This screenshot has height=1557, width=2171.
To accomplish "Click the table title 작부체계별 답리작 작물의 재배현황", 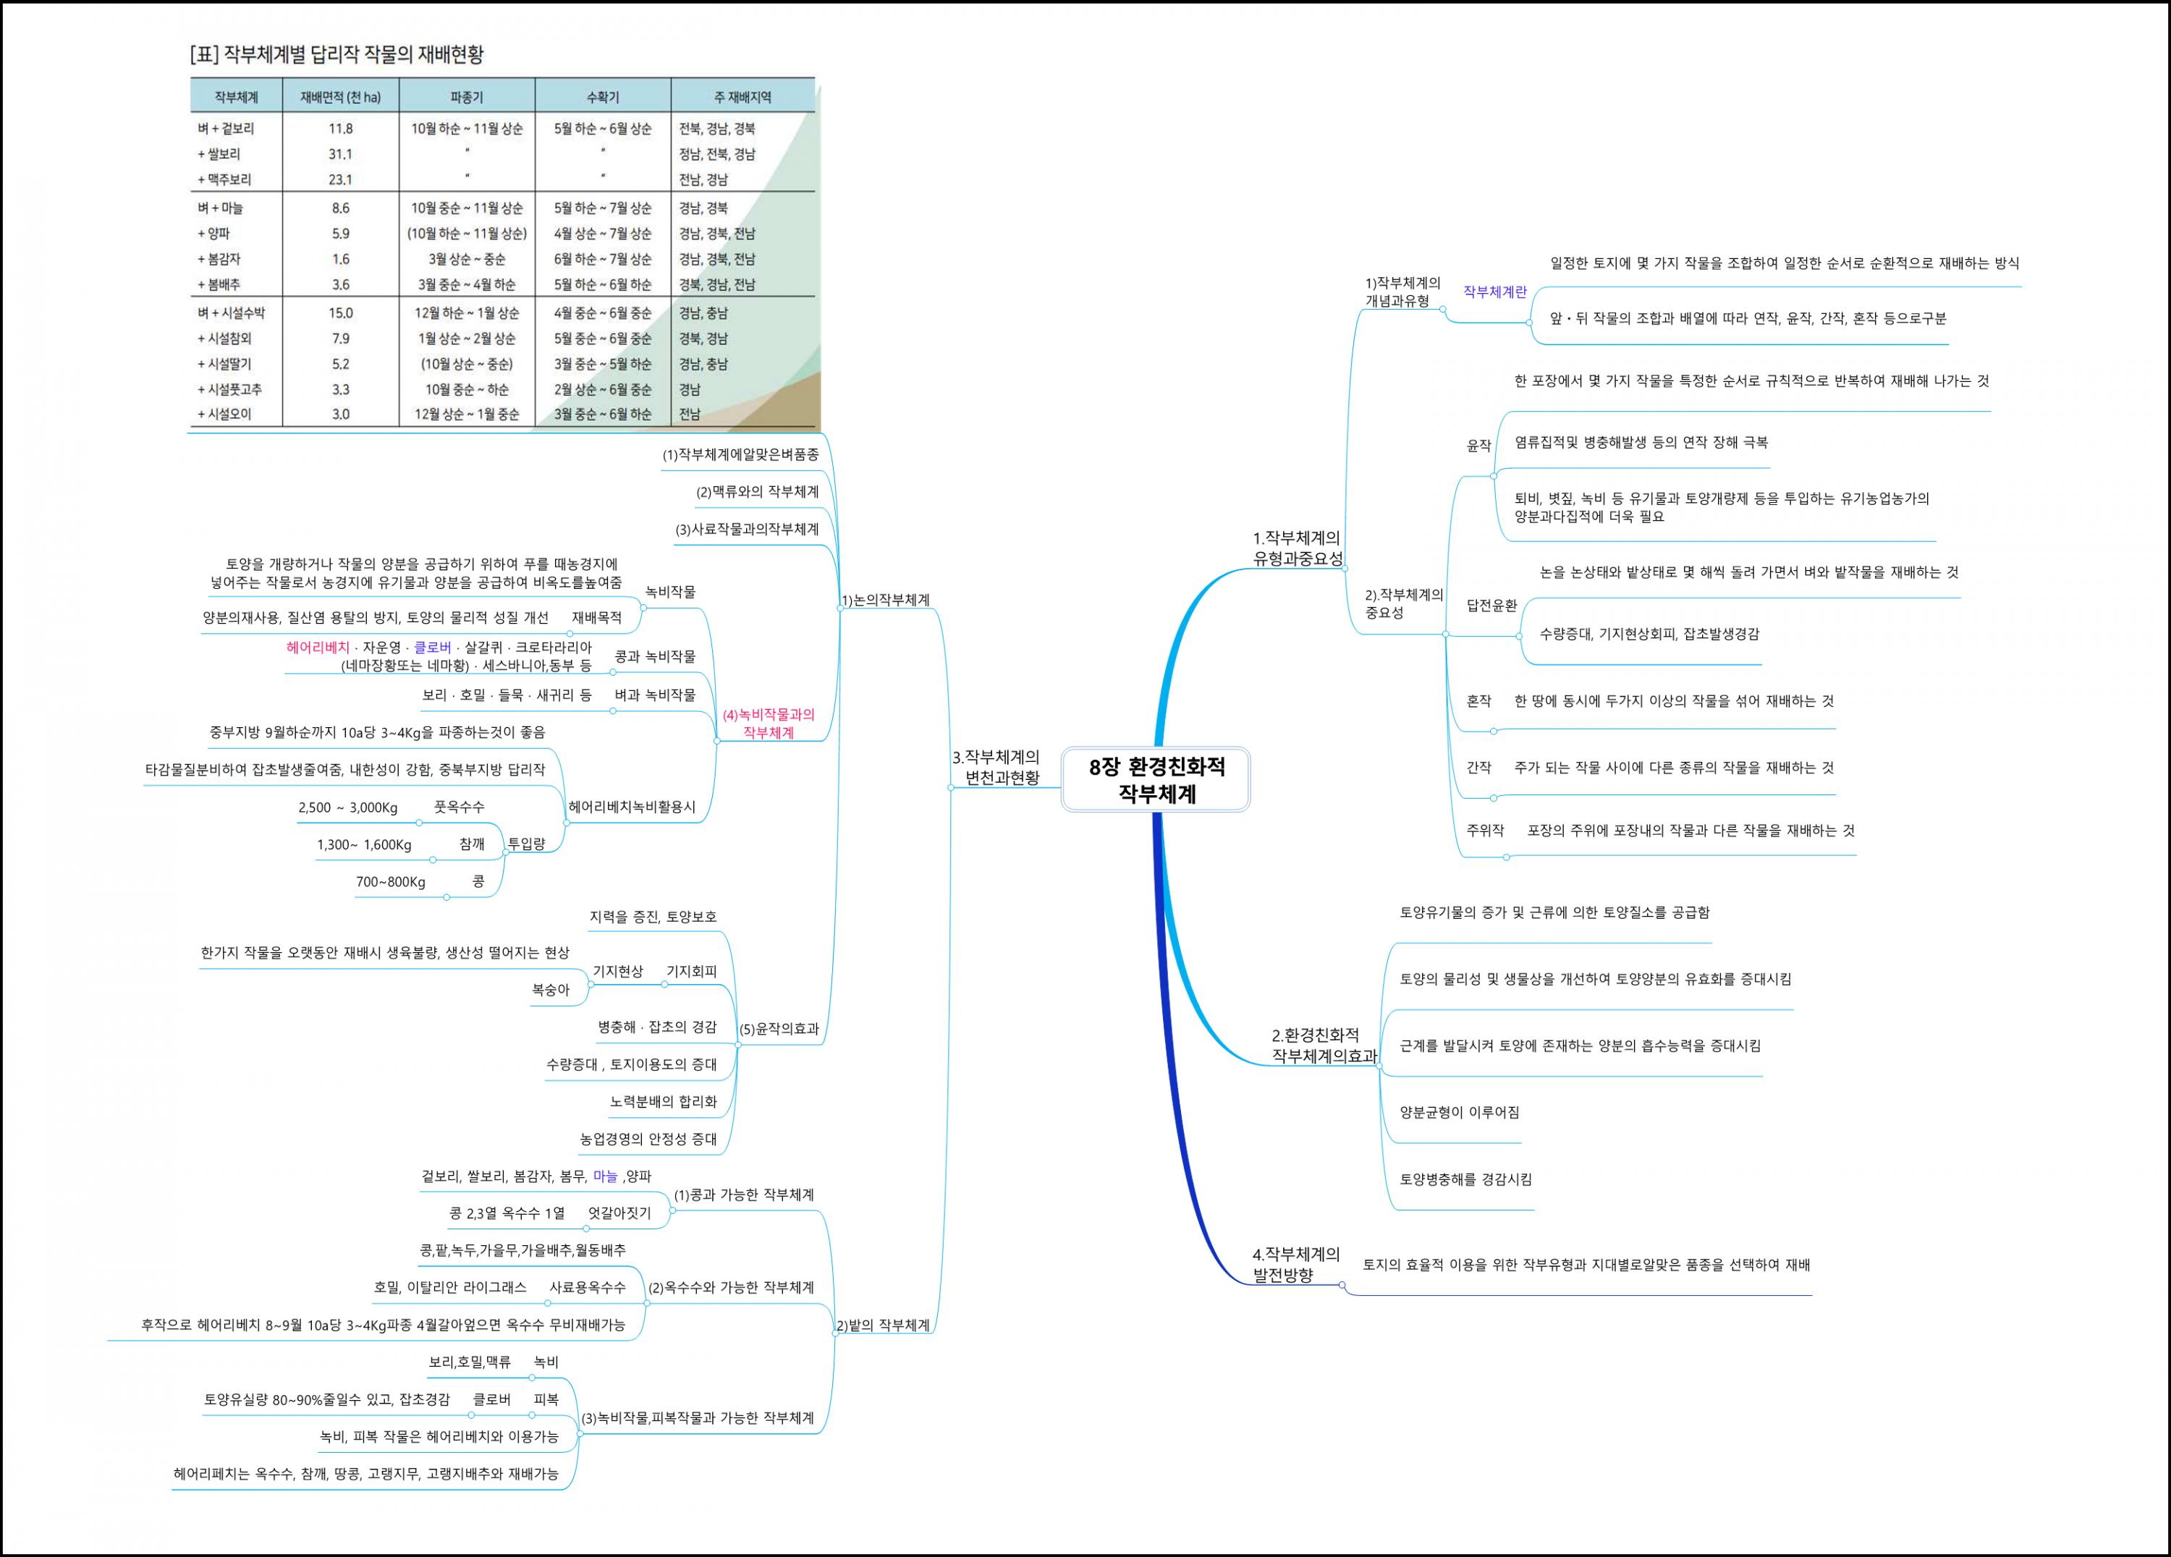I will coord(337,54).
